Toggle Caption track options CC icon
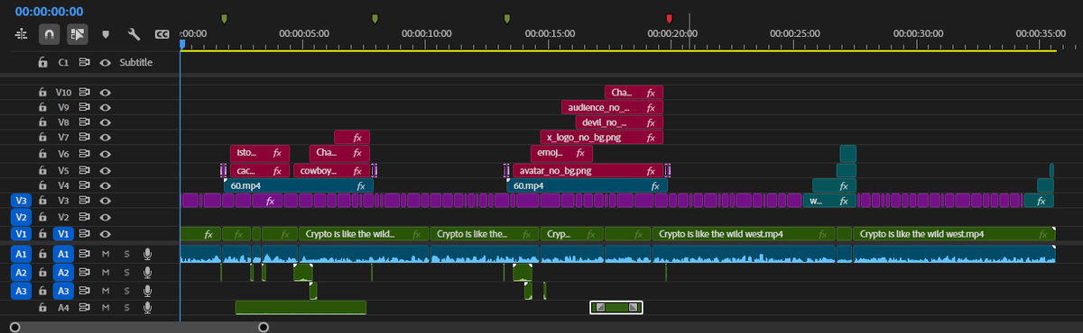The height and width of the screenshot is (333, 1083). [x=162, y=34]
